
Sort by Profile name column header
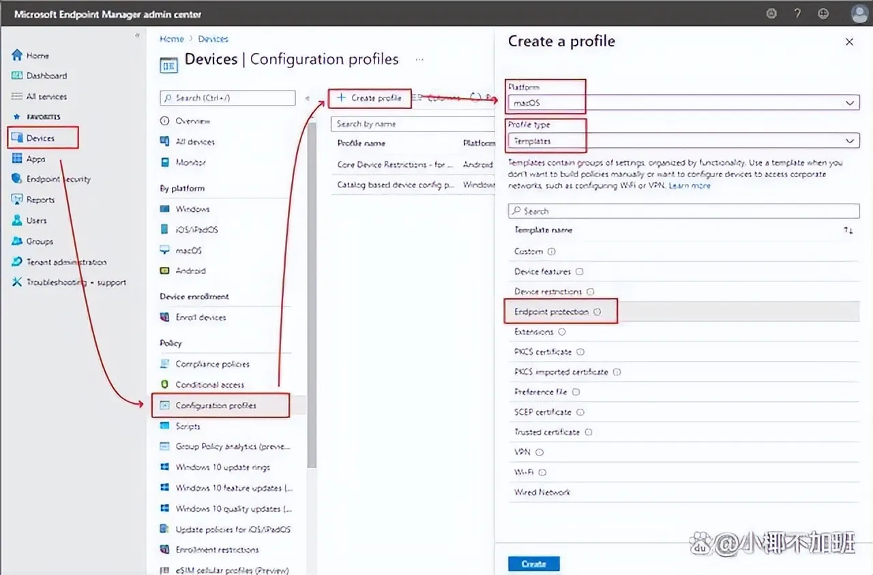pyautogui.click(x=361, y=143)
